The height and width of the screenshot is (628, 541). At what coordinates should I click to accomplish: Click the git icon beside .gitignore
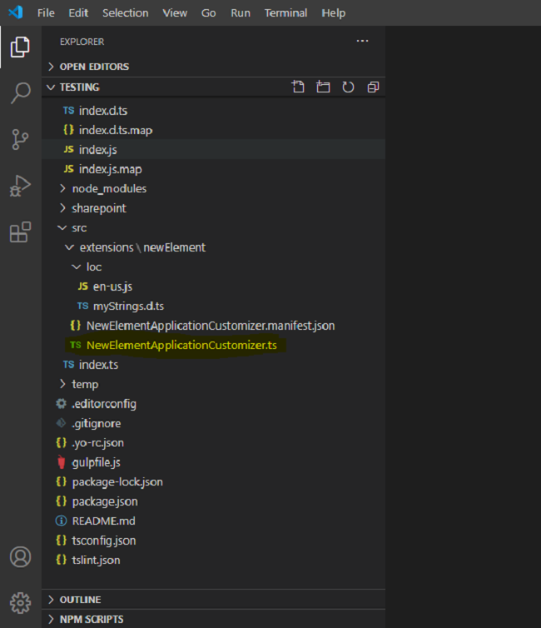(62, 423)
